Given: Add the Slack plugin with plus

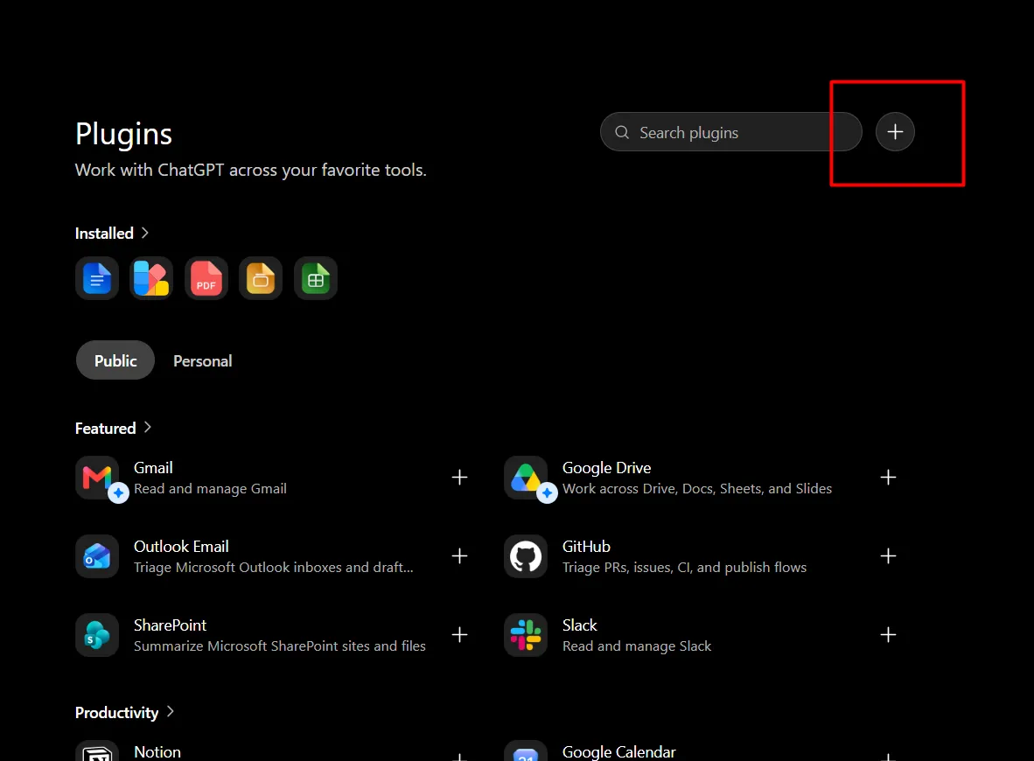Looking at the screenshot, I should click(x=888, y=634).
